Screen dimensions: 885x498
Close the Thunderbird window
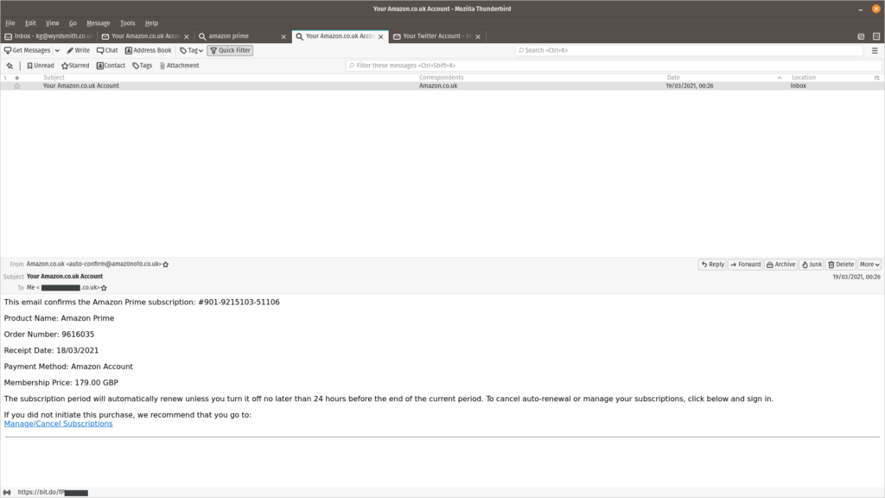876,9
